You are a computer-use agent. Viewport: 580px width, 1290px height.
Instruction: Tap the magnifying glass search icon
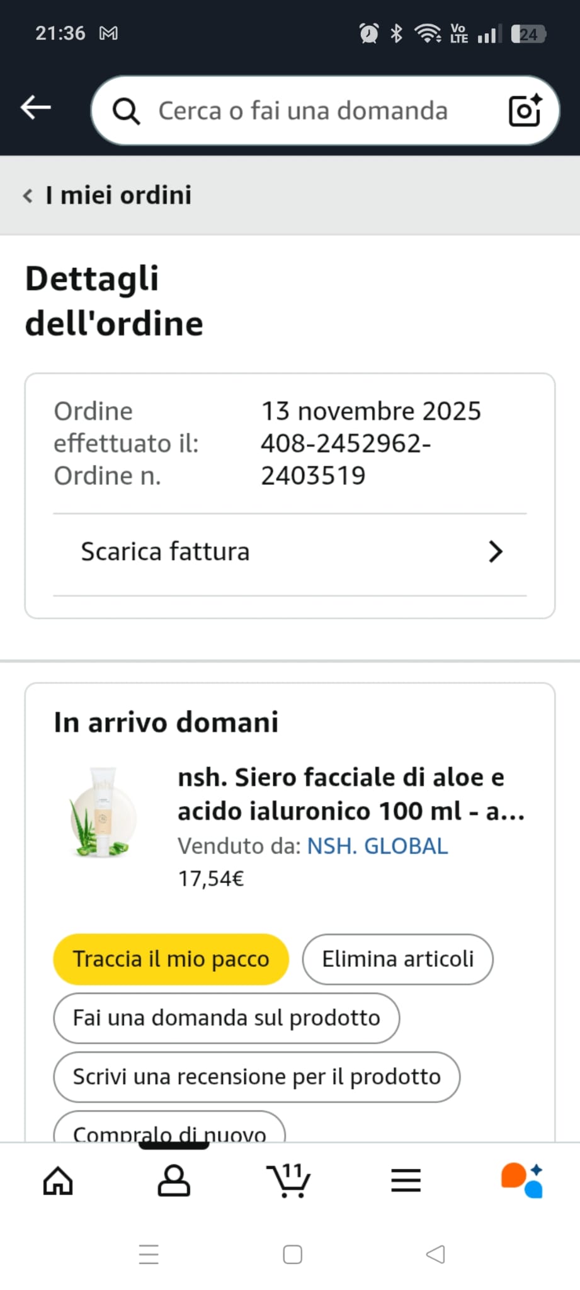pyautogui.click(x=126, y=111)
